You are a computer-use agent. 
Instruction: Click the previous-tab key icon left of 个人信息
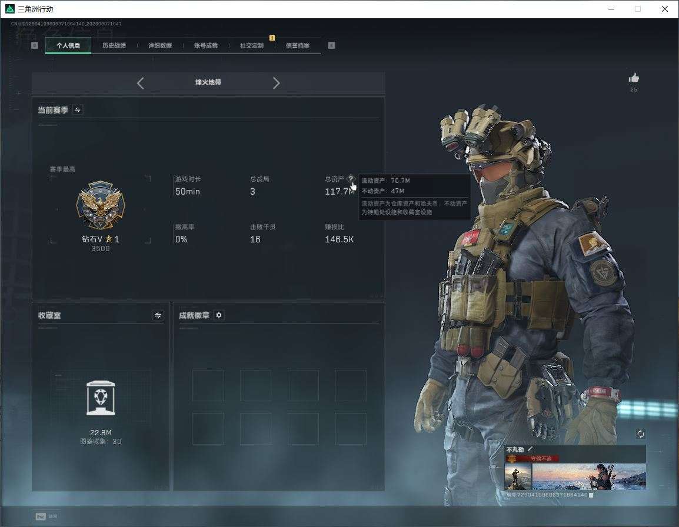tap(35, 45)
